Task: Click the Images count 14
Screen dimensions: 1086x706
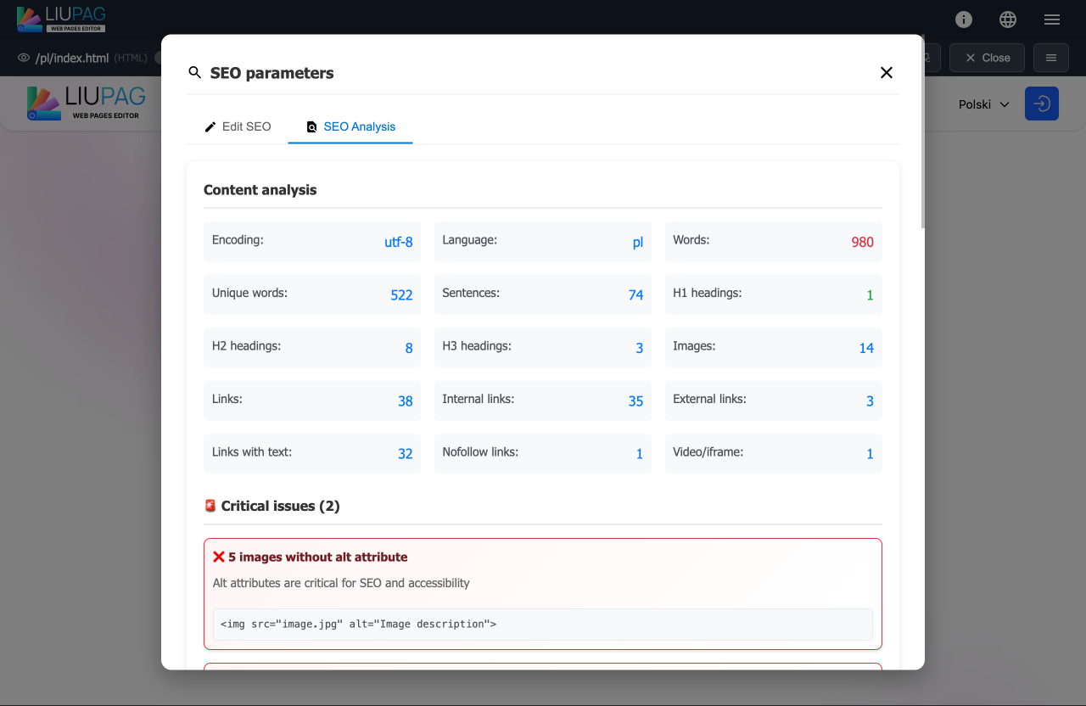Action: pyautogui.click(x=866, y=348)
